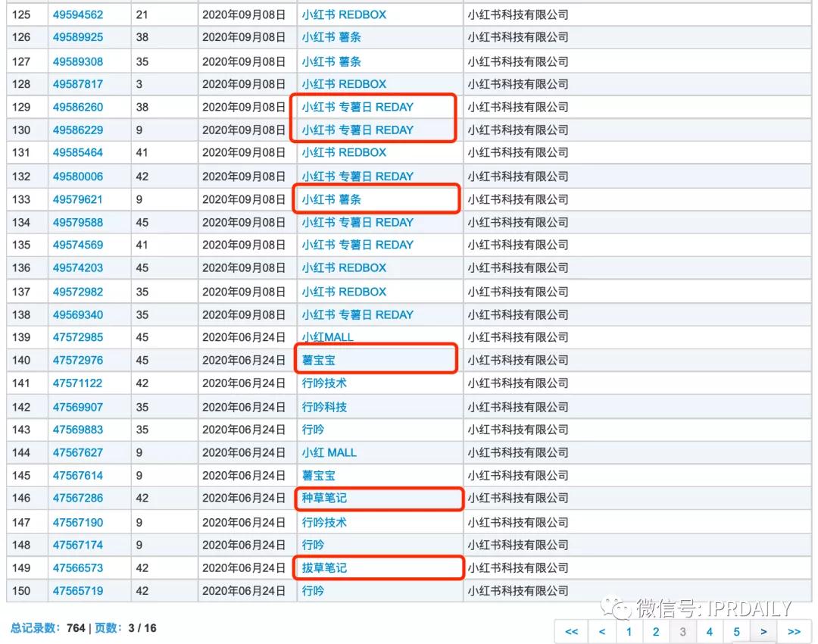Jump to the last results page

coord(794,631)
